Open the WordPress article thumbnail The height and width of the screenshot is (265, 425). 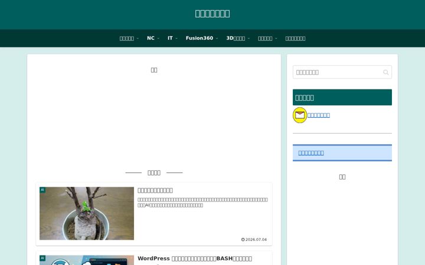click(x=87, y=260)
